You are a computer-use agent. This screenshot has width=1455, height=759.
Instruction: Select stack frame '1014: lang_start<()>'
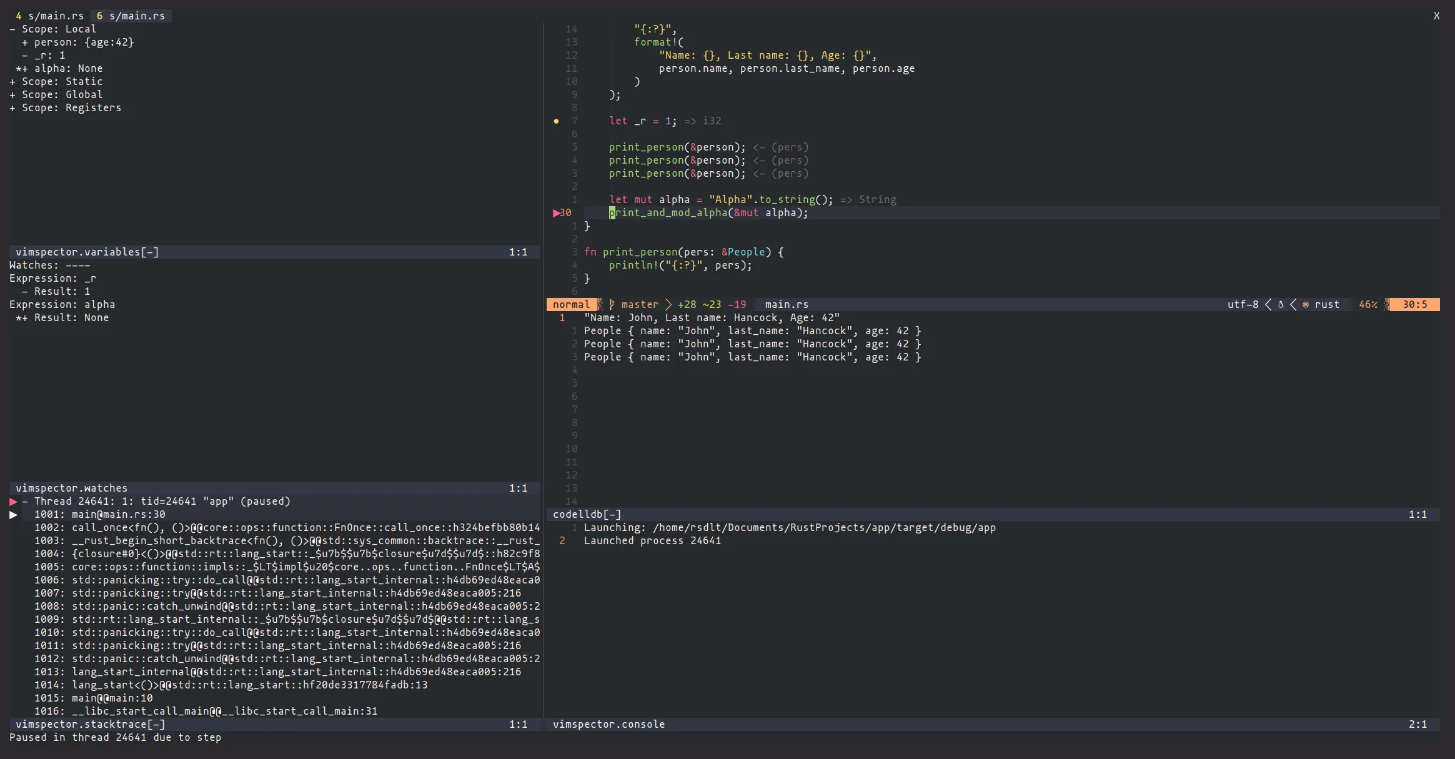[x=231, y=685]
